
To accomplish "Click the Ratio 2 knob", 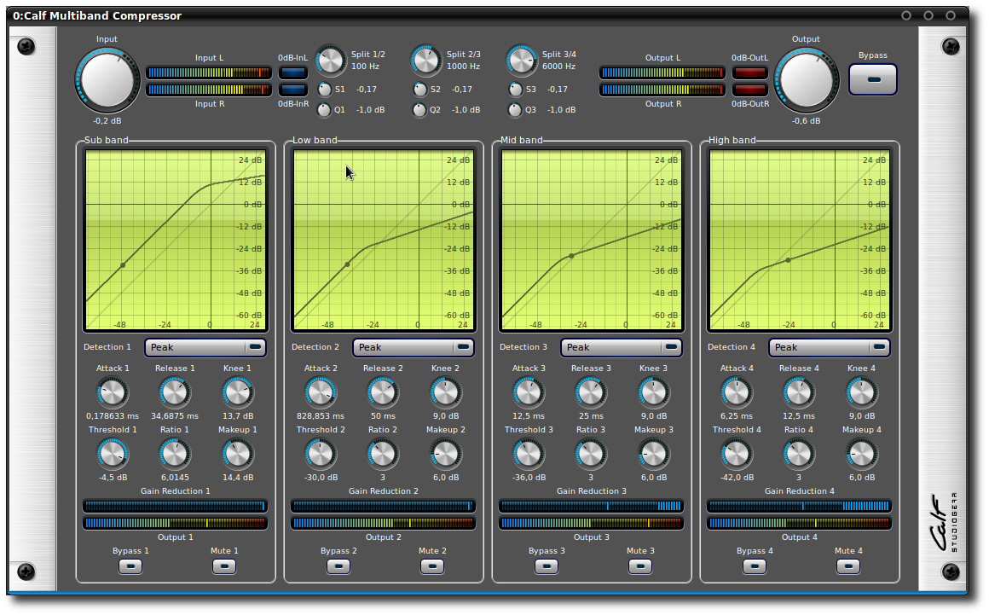I will tap(382, 454).
